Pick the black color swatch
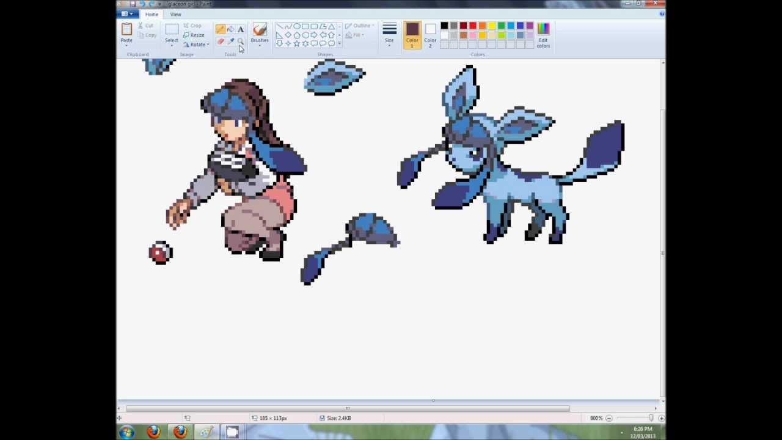Viewport: 782px width, 440px height. pyautogui.click(x=444, y=26)
